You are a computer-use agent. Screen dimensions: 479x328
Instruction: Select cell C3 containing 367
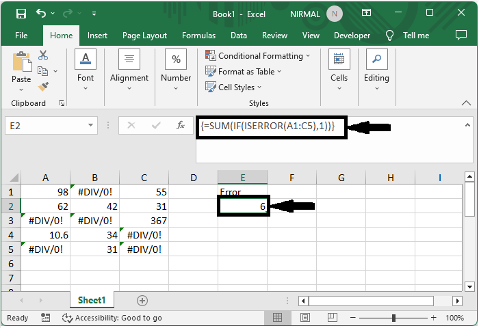click(x=144, y=221)
